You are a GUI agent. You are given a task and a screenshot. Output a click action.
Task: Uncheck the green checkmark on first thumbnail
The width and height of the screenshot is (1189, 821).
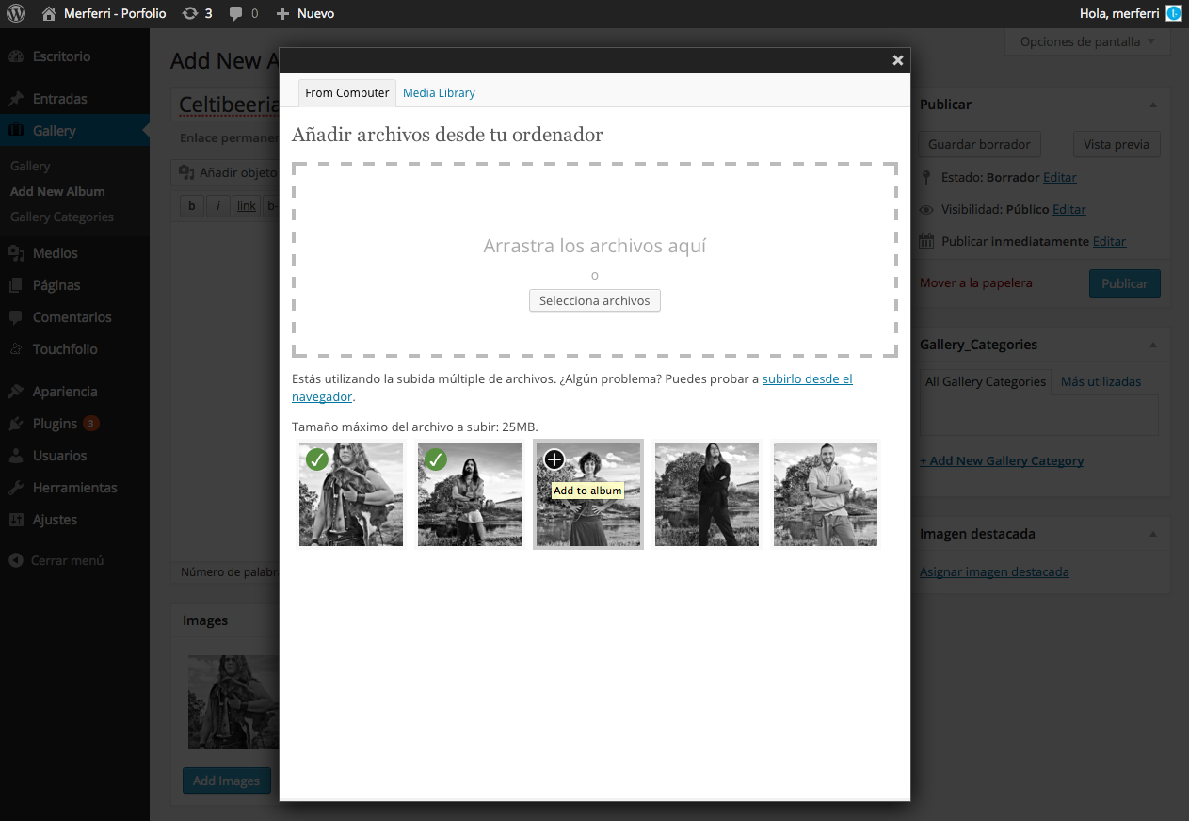[317, 459]
